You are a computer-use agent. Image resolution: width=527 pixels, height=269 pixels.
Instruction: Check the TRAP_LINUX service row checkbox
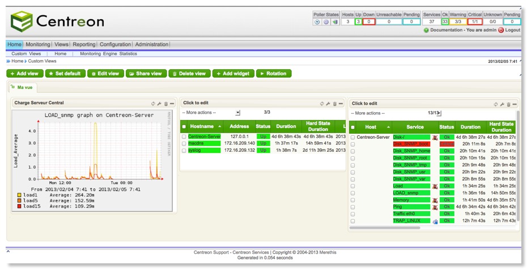[352, 221]
